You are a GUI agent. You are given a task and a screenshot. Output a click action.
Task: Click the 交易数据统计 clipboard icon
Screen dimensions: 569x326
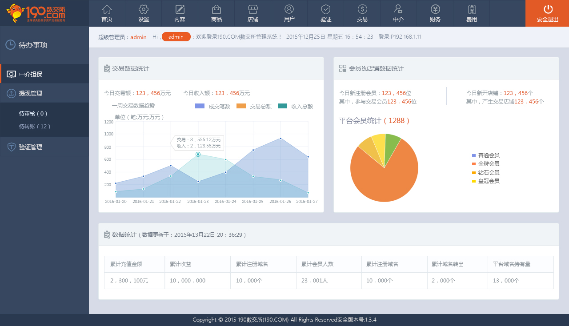click(x=107, y=69)
